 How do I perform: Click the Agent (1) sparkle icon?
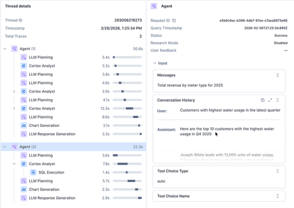click(14, 49)
